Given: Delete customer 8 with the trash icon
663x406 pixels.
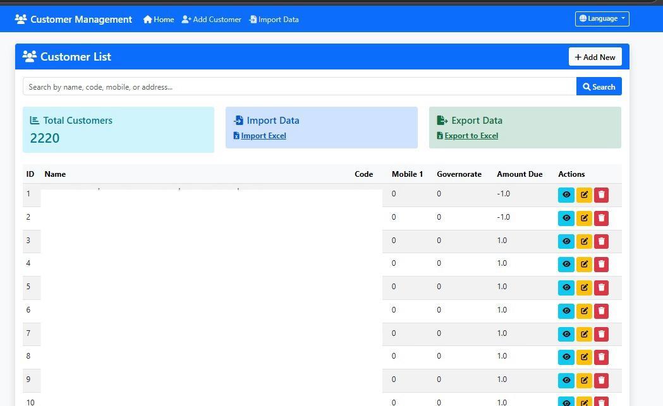Looking at the screenshot, I should [601, 357].
